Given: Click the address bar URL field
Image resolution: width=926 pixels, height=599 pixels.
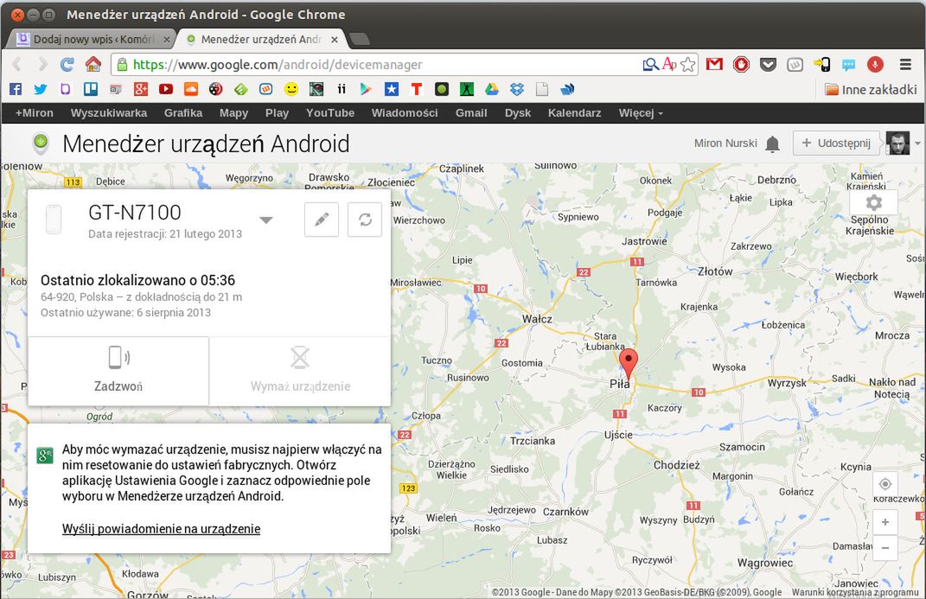Looking at the screenshot, I should point(378,64).
